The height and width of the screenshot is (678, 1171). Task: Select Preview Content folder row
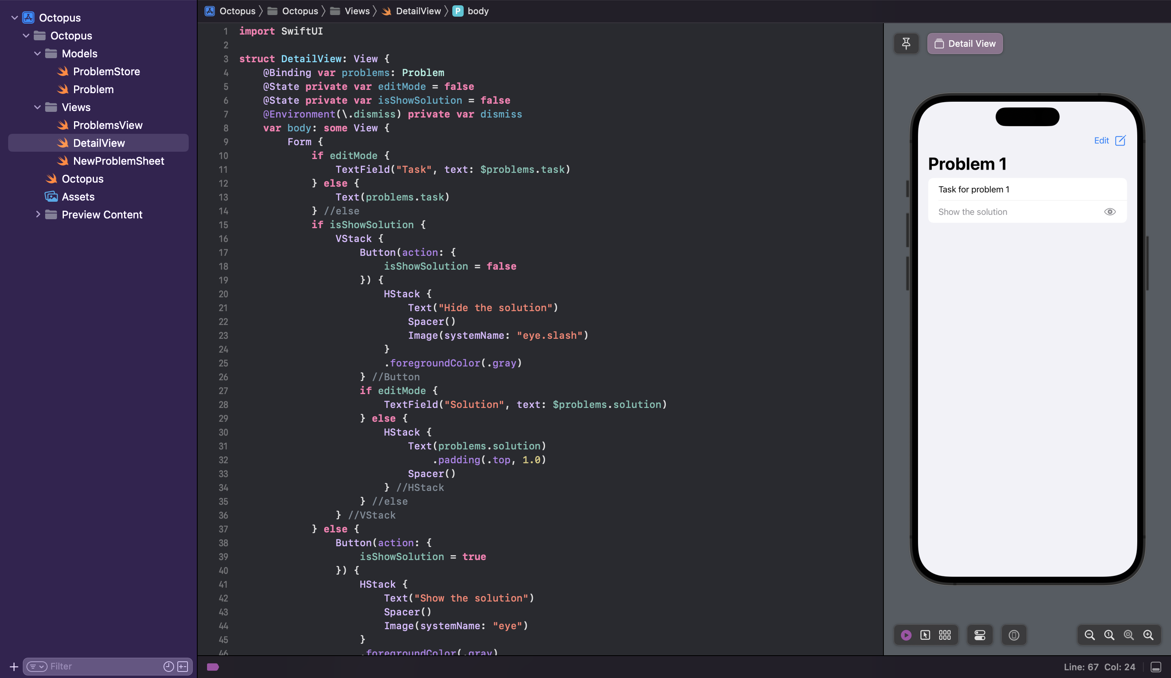[x=102, y=214]
